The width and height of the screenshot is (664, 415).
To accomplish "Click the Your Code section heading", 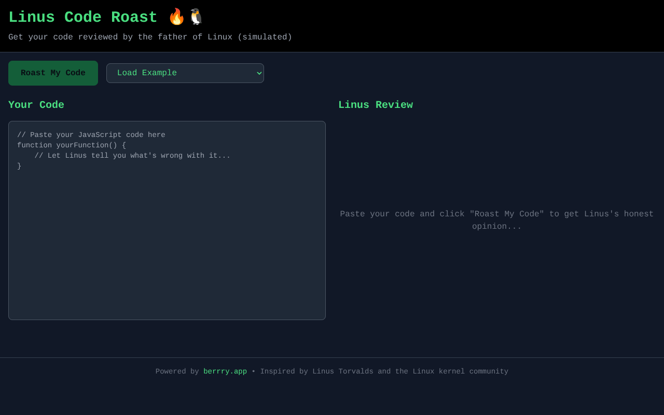I will 36,105.
